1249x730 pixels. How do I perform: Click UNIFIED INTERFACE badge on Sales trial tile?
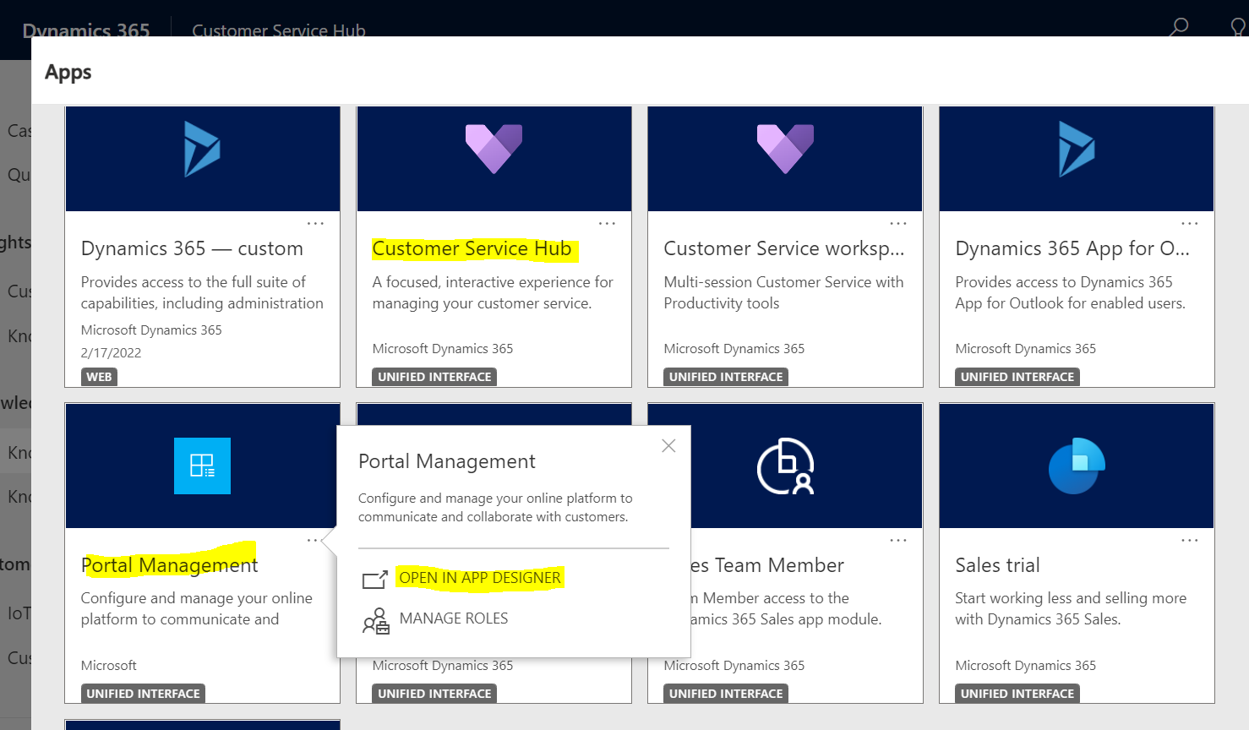pos(1017,694)
